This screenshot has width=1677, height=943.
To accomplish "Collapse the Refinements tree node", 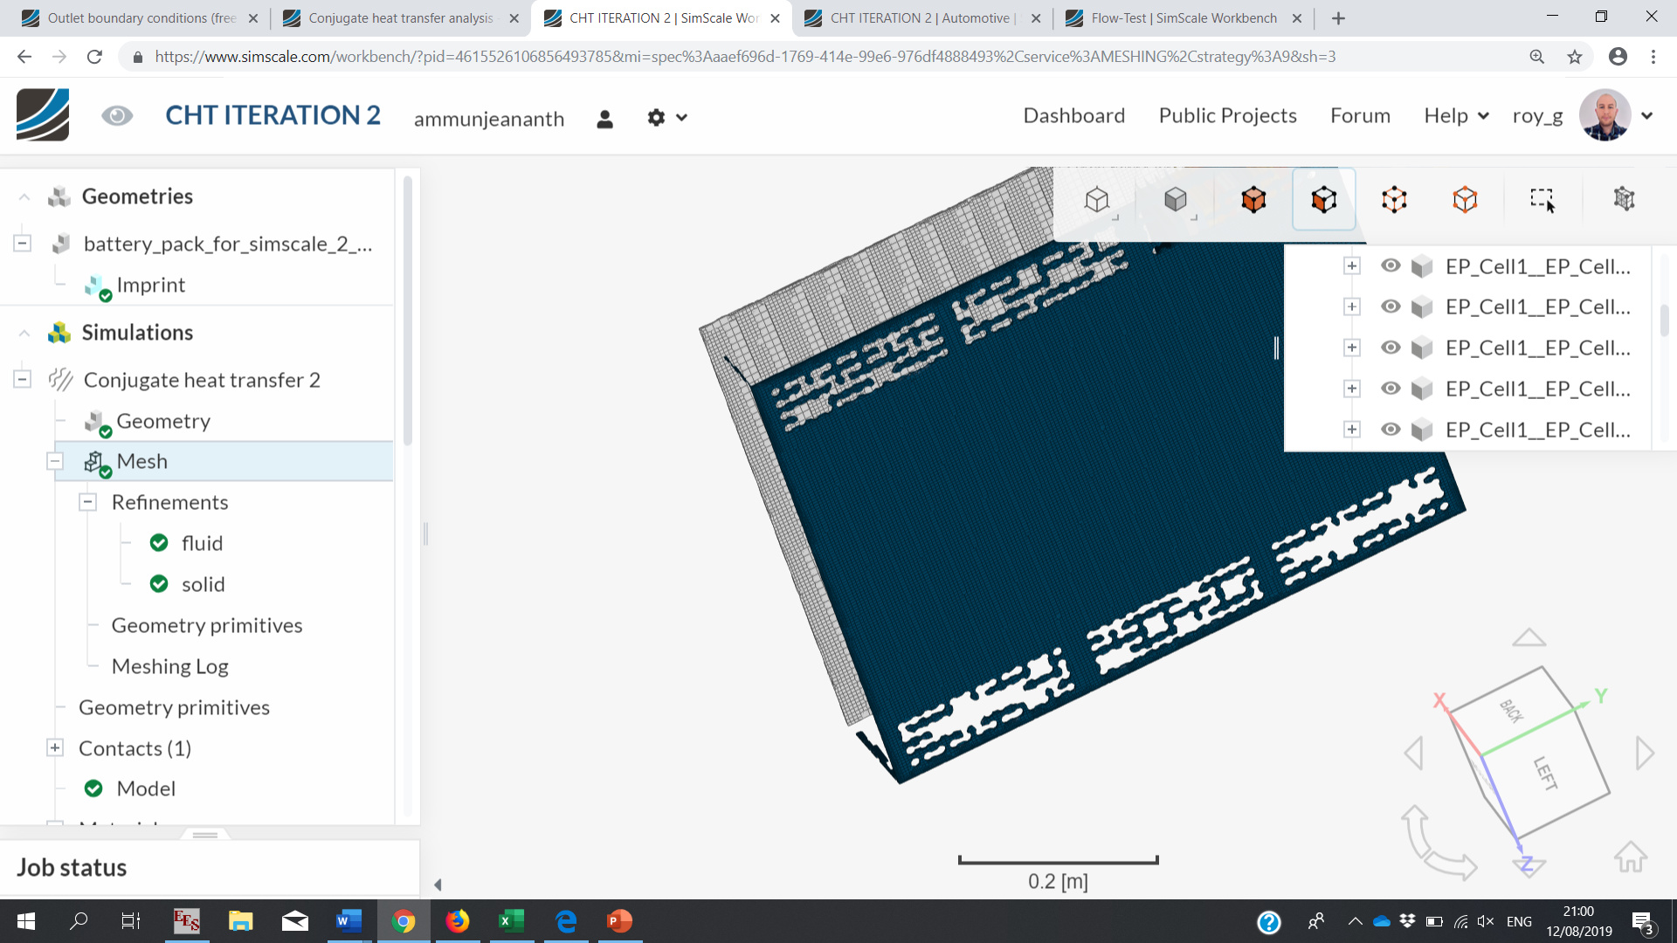I will click(x=88, y=502).
